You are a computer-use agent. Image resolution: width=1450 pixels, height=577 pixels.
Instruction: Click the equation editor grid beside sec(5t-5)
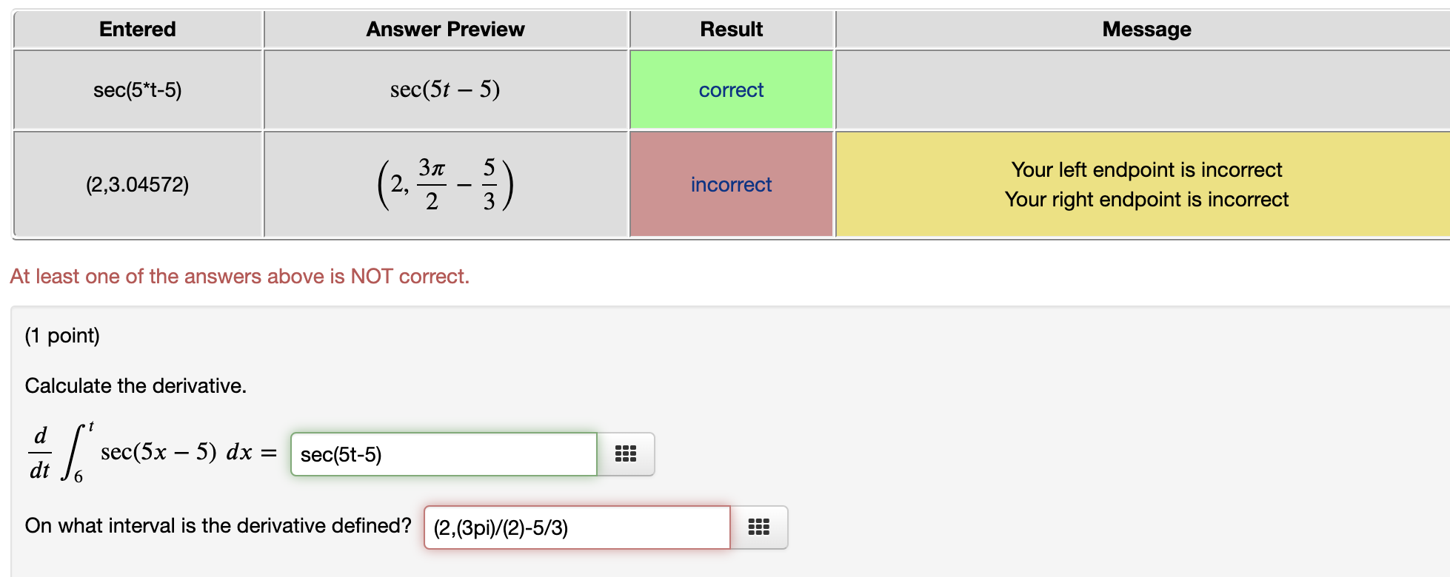[626, 453]
